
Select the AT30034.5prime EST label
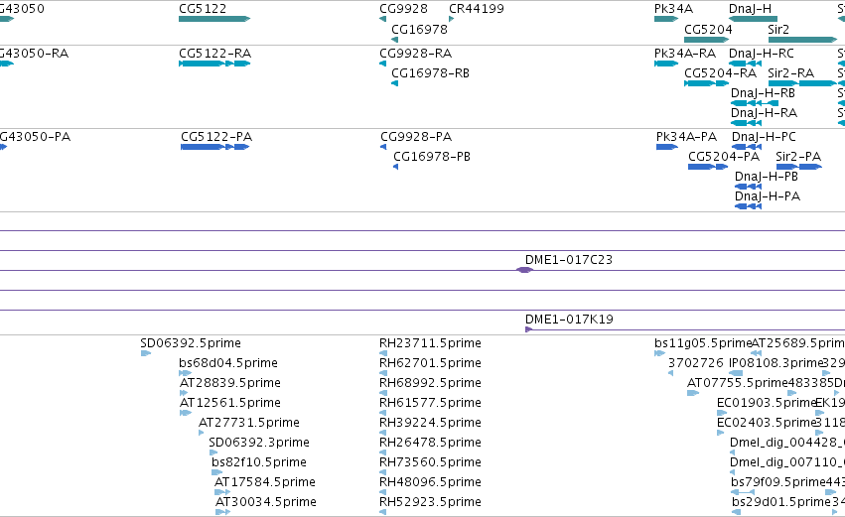click(x=266, y=502)
